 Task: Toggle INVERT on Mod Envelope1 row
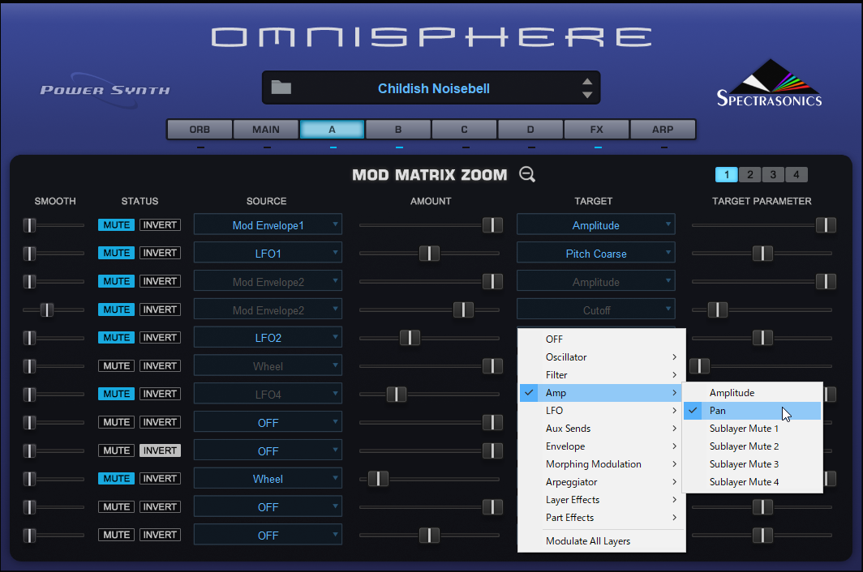(160, 225)
